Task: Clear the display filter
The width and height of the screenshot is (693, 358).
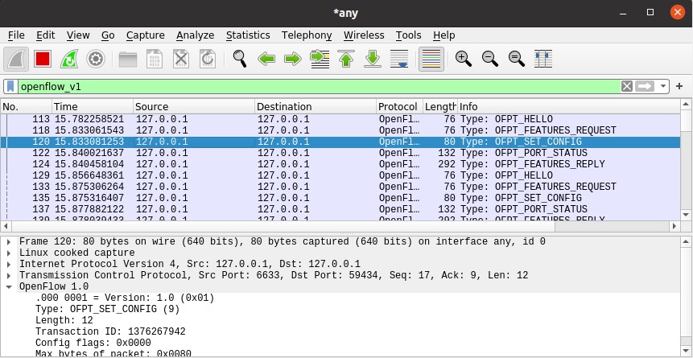Action: click(x=627, y=86)
